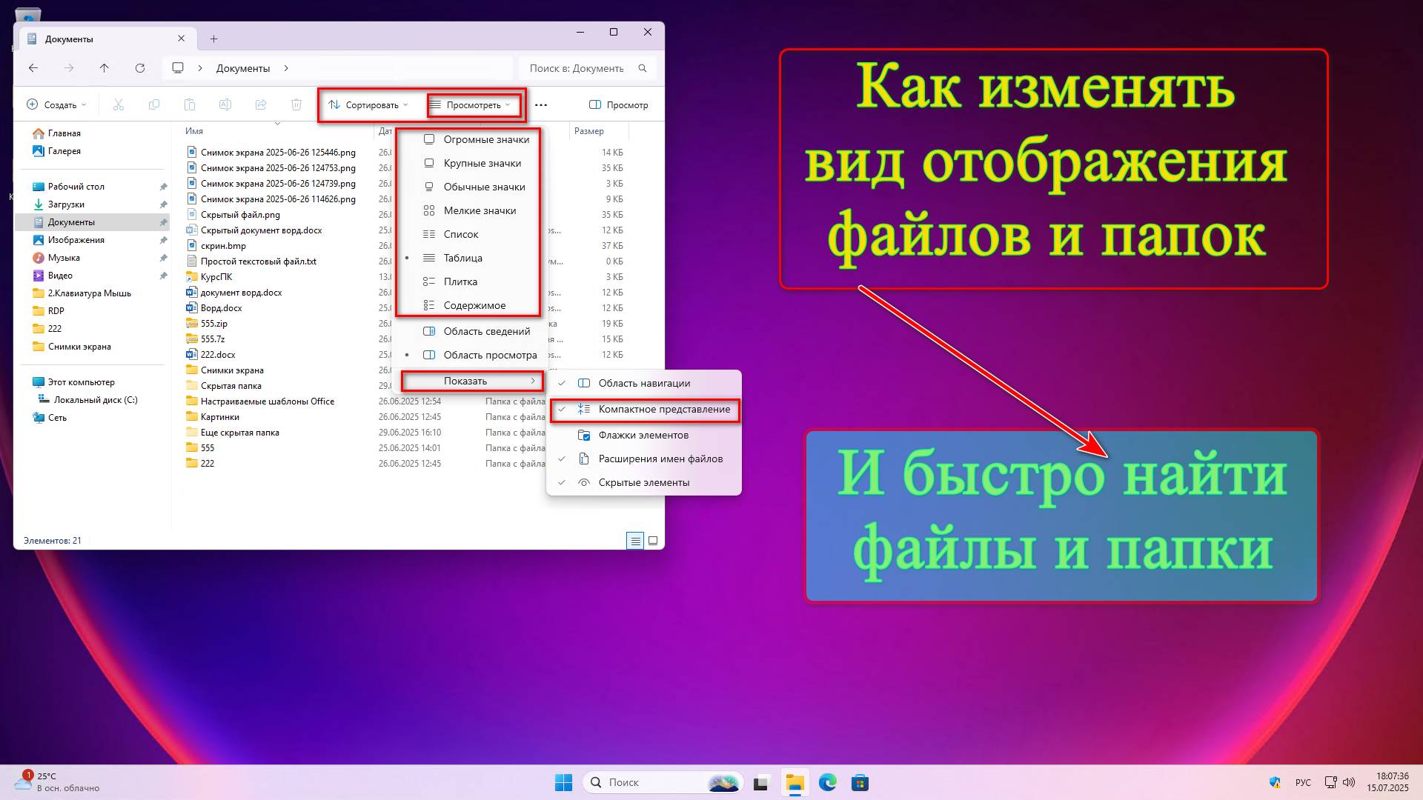The image size is (1423, 800).
Task: Click the monitor icon in address bar
Action: coord(178,68)
